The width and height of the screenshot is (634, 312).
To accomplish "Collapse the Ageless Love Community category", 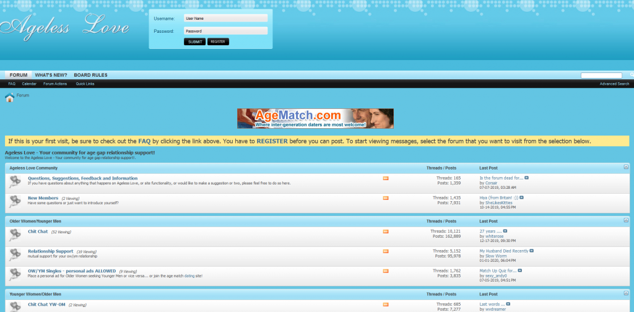I will pyautogui.click(x=626, y=168).
